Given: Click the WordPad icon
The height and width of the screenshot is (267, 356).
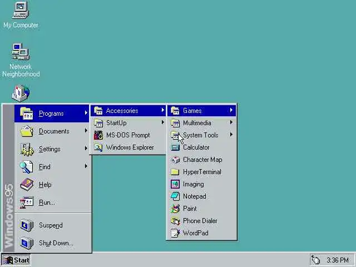Looking at the screenshot, I should 175,233.
